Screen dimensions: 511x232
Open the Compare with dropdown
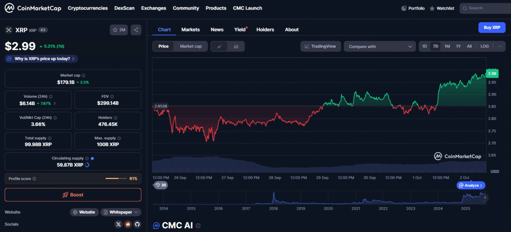tap(380, 46)
